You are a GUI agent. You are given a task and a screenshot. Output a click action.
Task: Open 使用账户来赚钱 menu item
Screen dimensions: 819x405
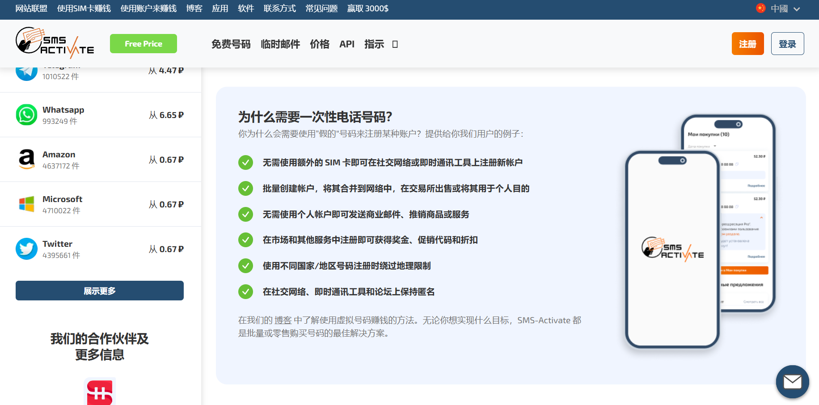coord(148,8)
